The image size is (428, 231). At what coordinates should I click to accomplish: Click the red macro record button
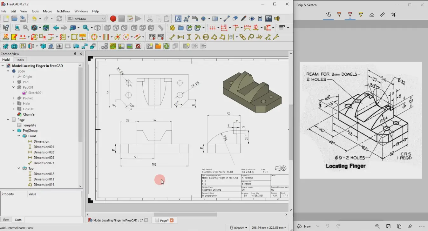(x=113, y=19)
